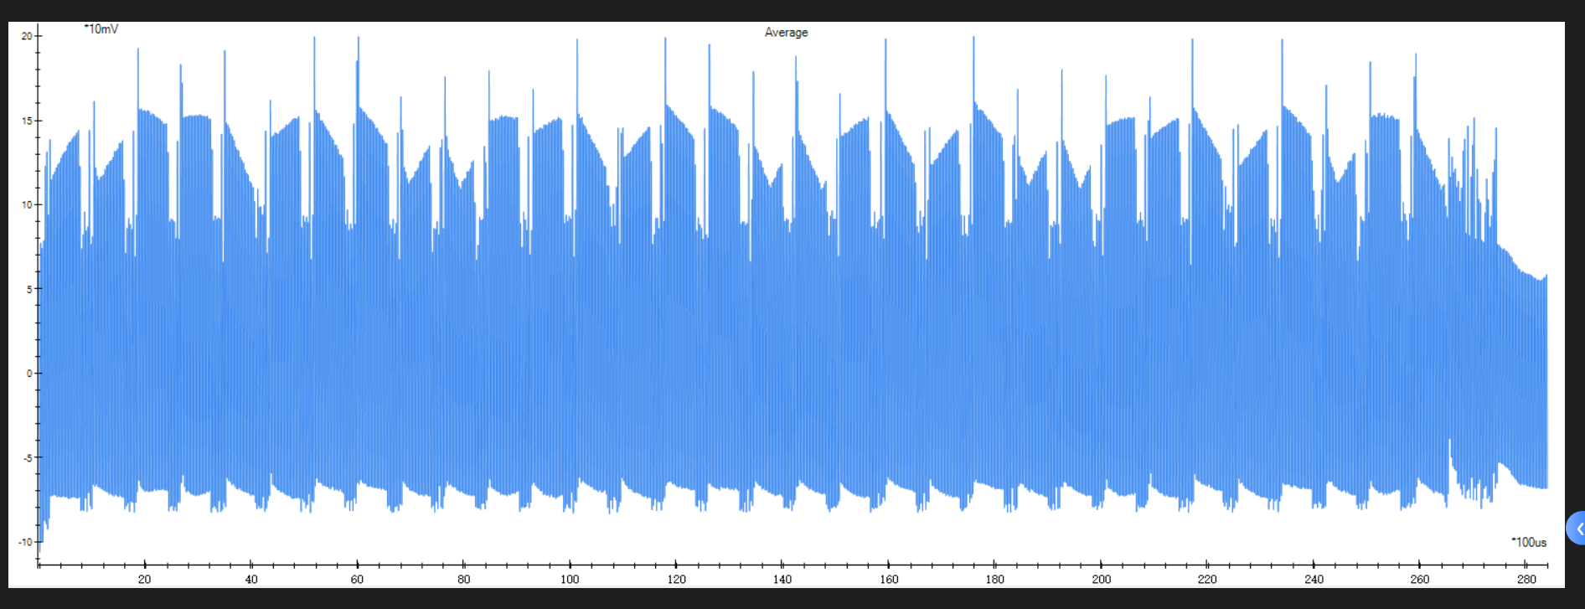
Task: Click the 240 x-axis tick label
Action: pos(1314,579)
